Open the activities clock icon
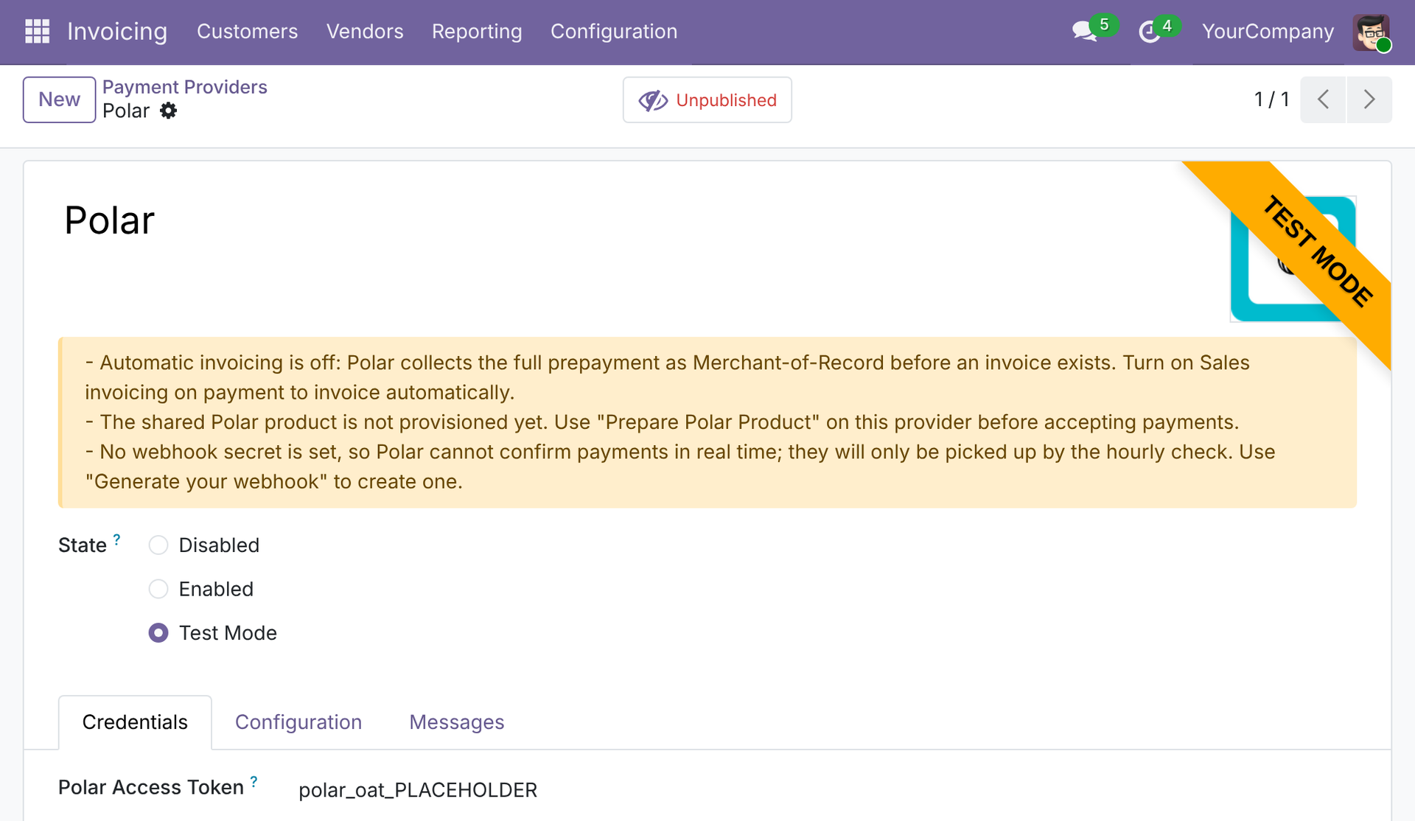The width and height of the screenshot is (1415, 821). pyautogui.click(x=1150, y=32)
